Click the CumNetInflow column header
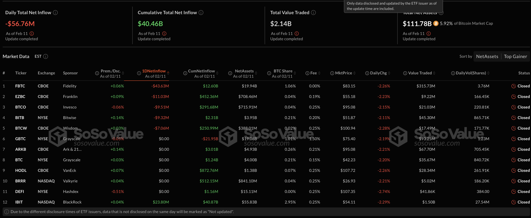 [201, 71]
